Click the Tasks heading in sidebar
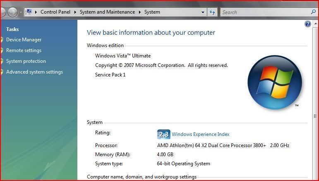The image size is (319, 181). click(x=12, y=29)
